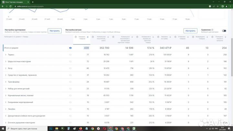Open a new browser tab
Image resolution: width=233 pixels, height=131 pixels.
[x=32, y=2]
